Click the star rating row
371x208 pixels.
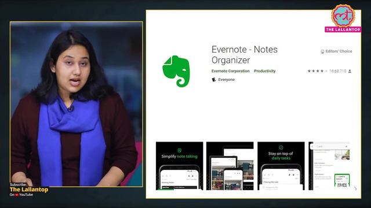317,71
